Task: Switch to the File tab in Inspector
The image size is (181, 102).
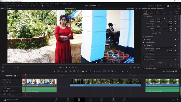Action: (176, 12)
